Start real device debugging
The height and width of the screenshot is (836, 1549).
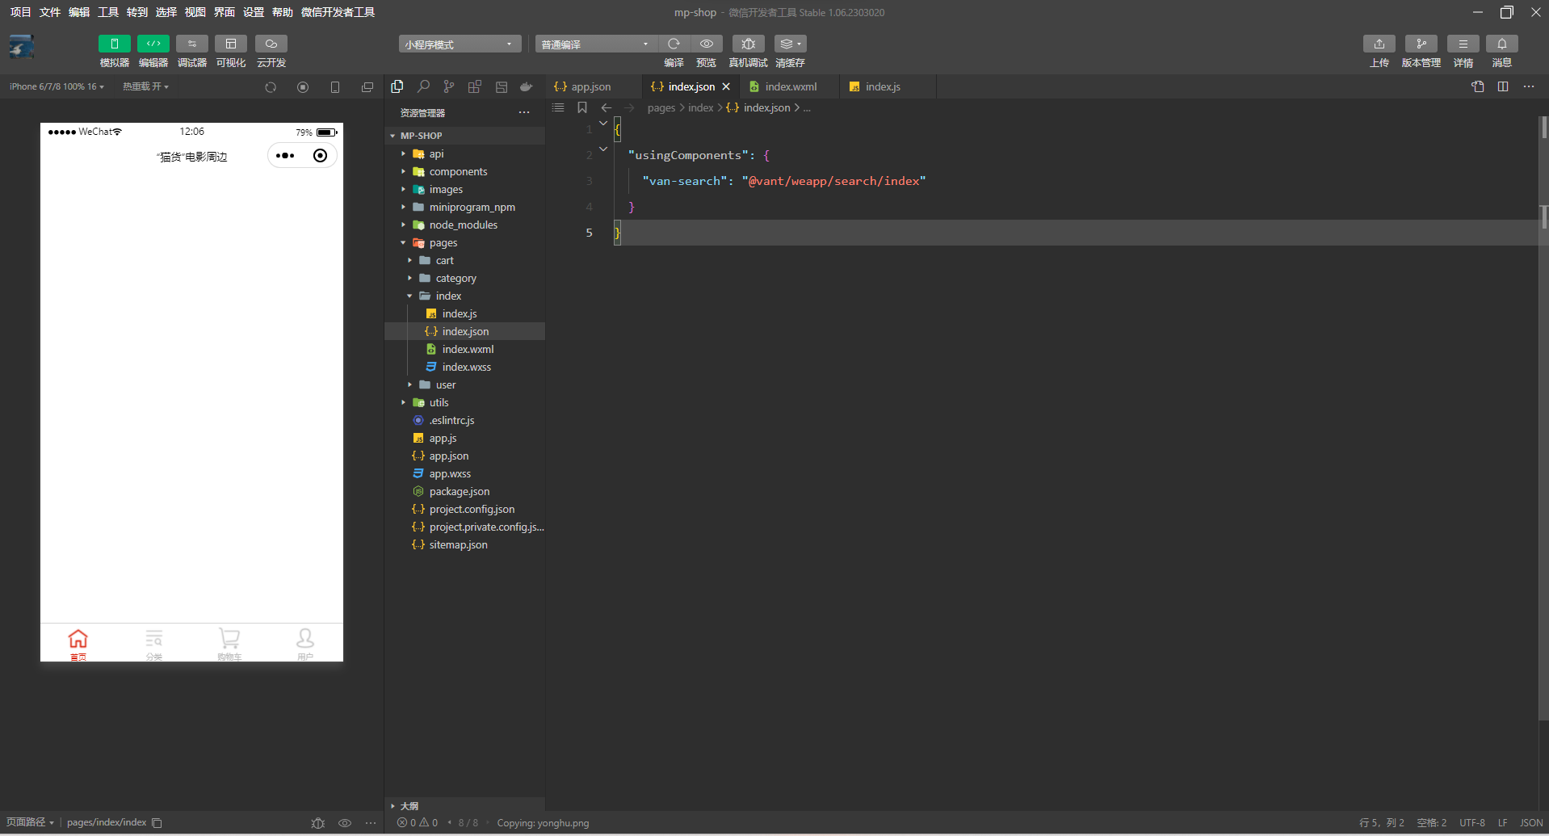[x=748, y=44]
